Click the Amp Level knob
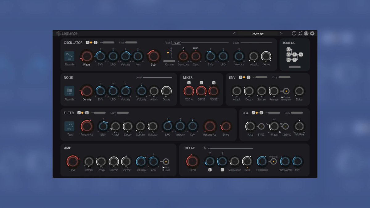This screenshot has height=208, width=370. click(x=73, y=161)
